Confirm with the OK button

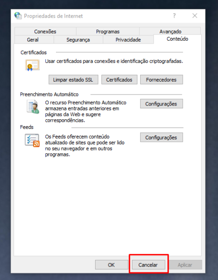click(111, 265)
